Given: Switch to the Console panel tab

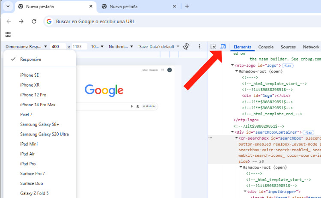Looking at the screenshot, I should (x=266, y=47).
